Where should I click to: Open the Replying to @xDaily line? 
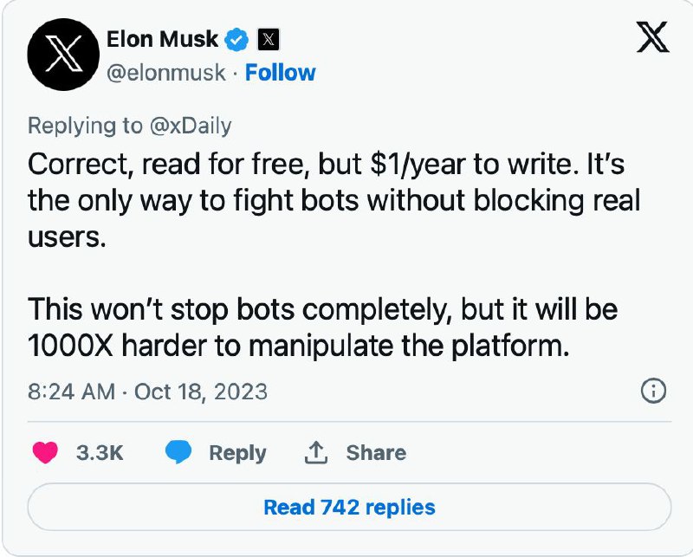point(130,126)
